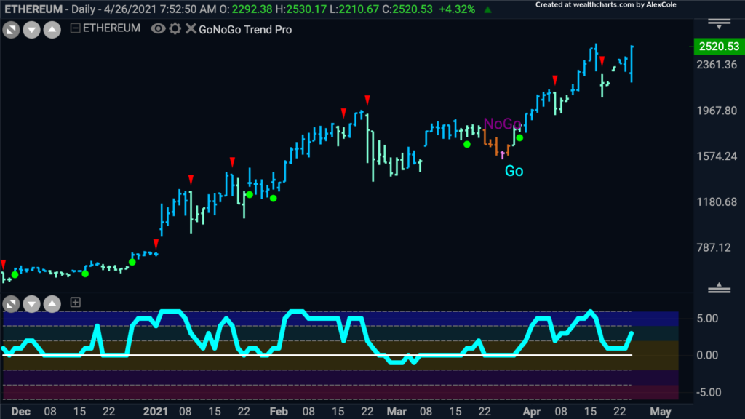Click the Mar label on the time axis
This screenshot has height=419, width=745.
(397, 412)
